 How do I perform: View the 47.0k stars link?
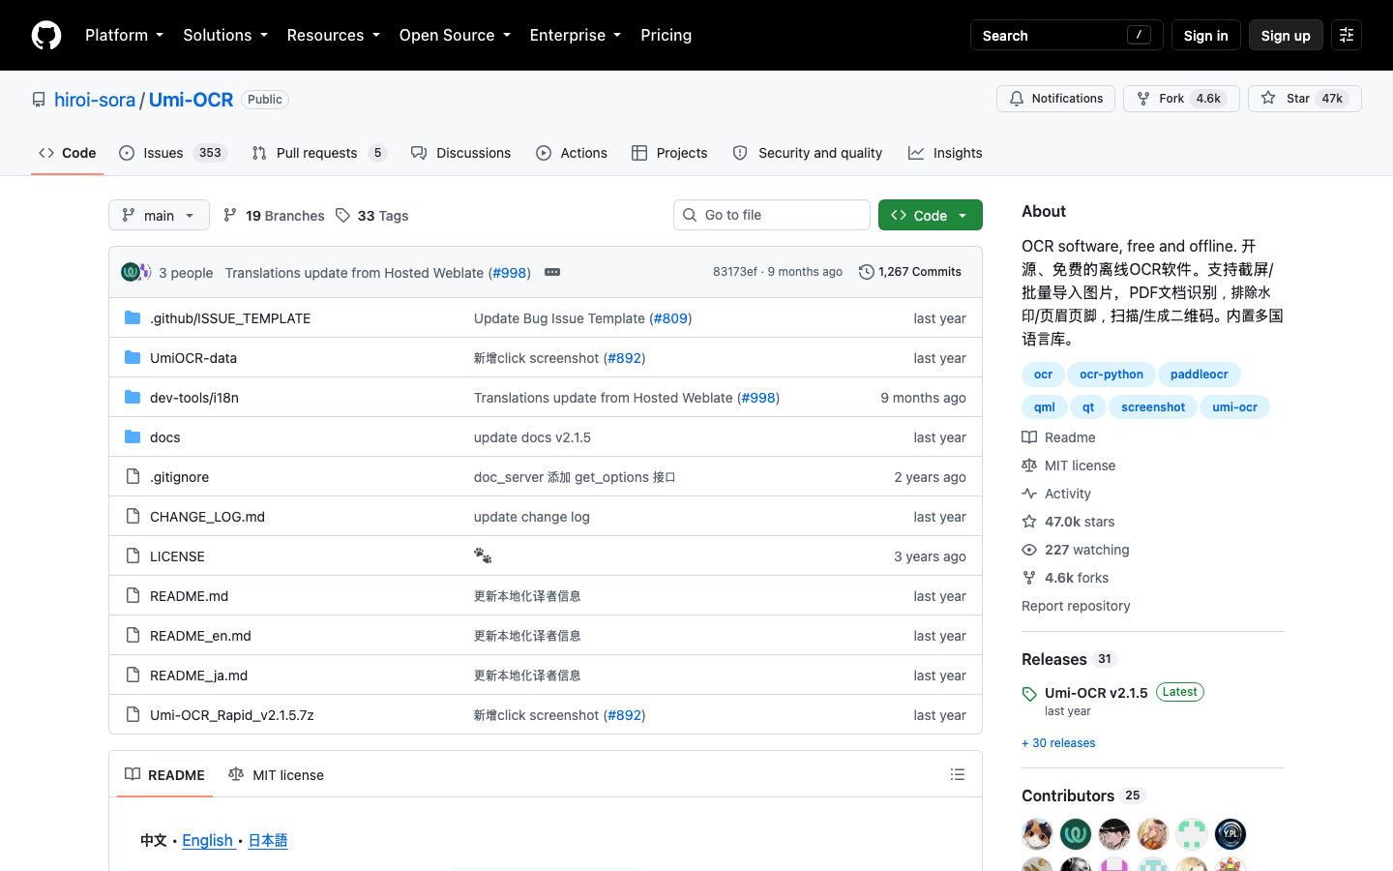click(1068, 522)
